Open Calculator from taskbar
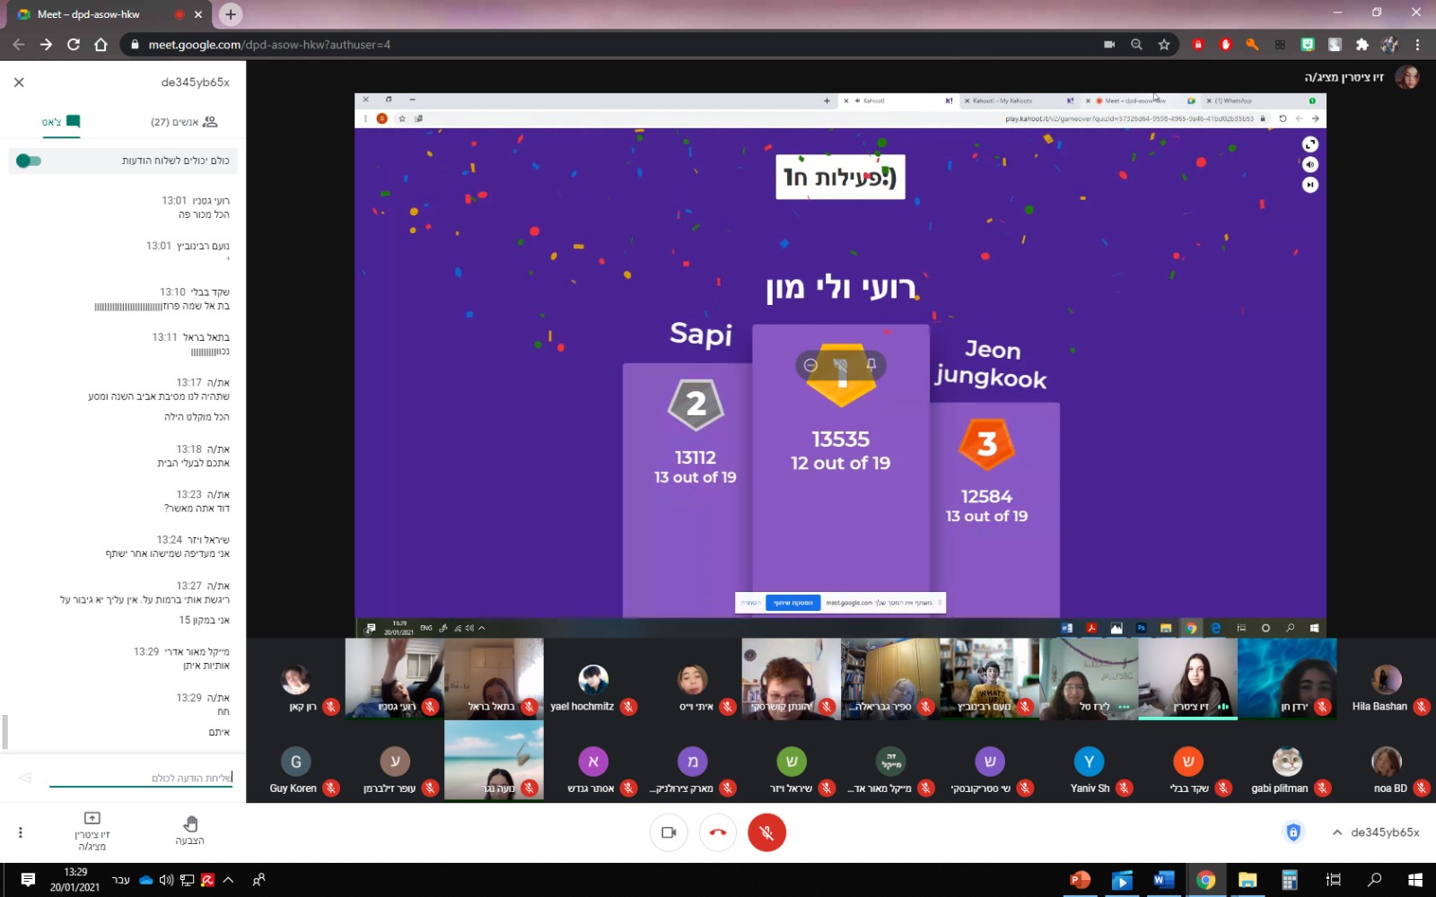 pos(1290,880)
